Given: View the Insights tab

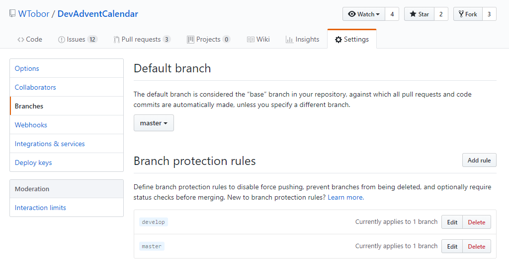Looking at the screenshot, I should coord(302,39).
